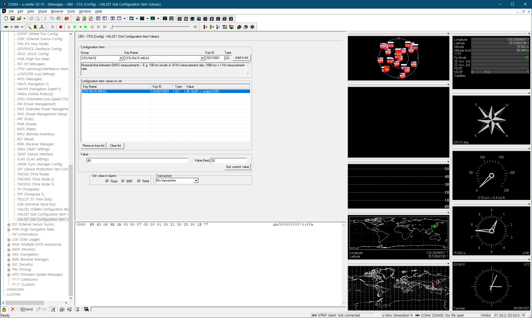
Task: Click the message tree horizontal scrollbar
Action: (x=25, y=303)
